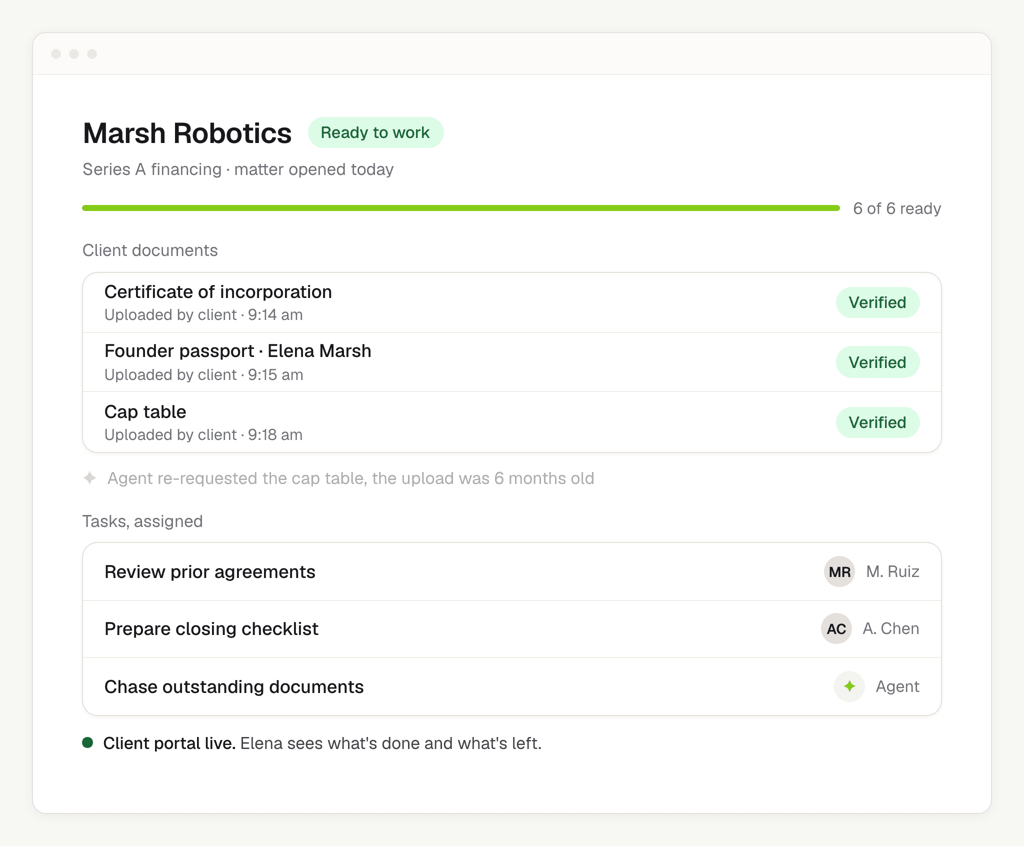Open the Certificate of incorporation document
This screenshot has height=846, width=1024.
[512, 302]
